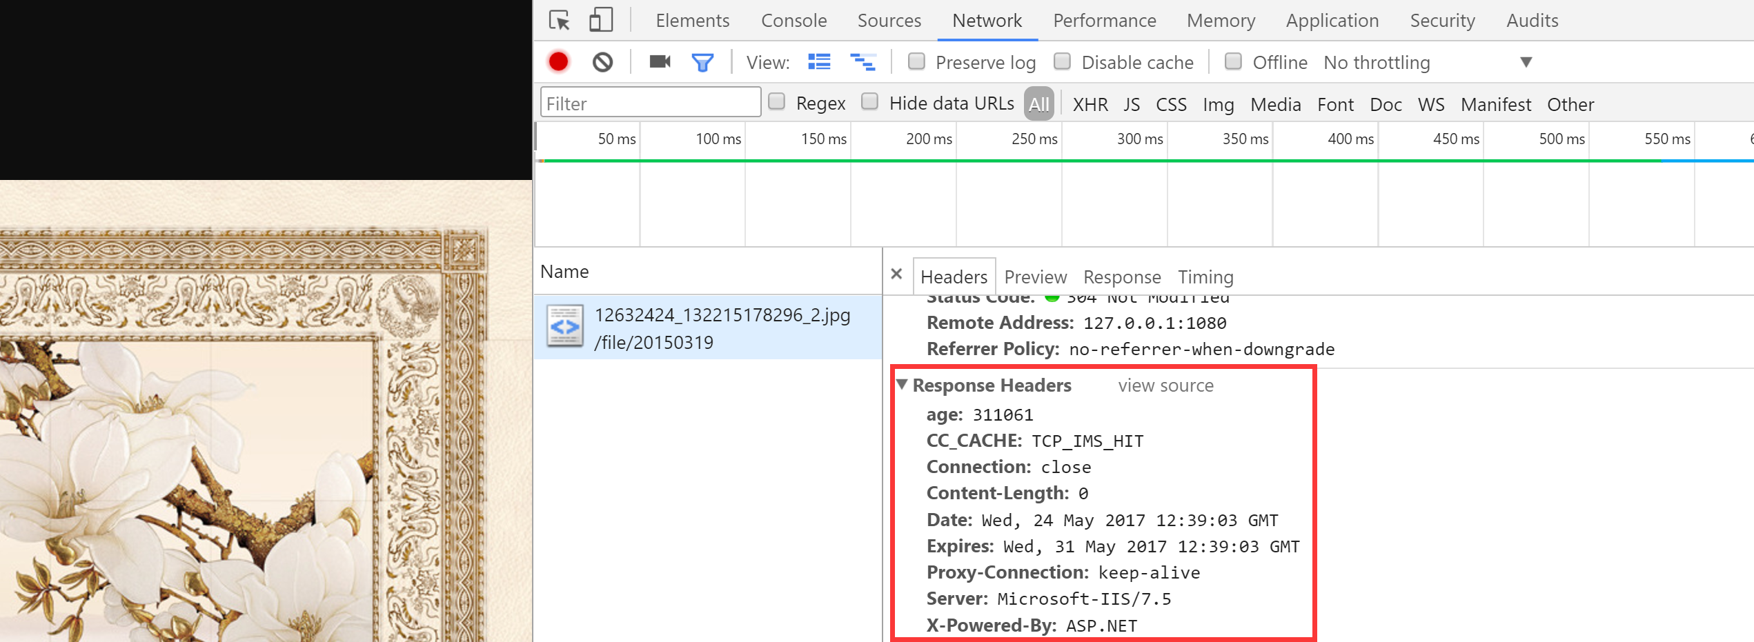Collapse the Response Headers section
The image size is (1754, 642).
click(902, 384)
